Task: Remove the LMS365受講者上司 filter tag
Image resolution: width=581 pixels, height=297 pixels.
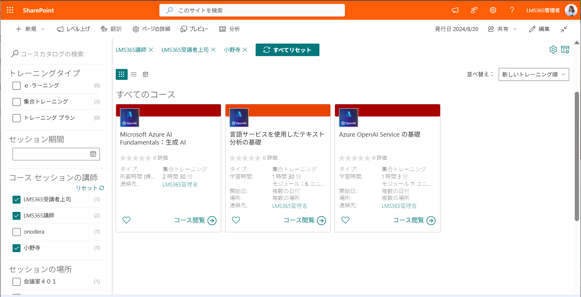Action: click(213, 49)
